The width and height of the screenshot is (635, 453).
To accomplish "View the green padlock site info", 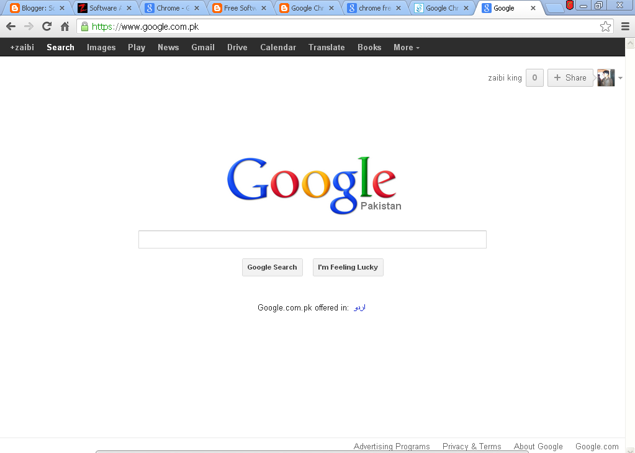I will tap(84, 27).
